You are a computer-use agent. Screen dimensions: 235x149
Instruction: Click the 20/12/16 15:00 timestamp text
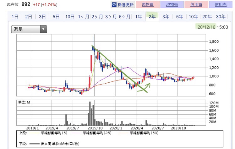point(212,27)
